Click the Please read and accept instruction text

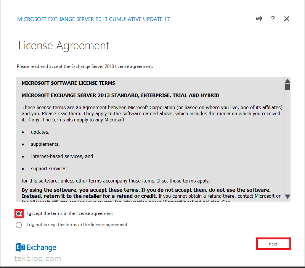click(x=85, y=66)
